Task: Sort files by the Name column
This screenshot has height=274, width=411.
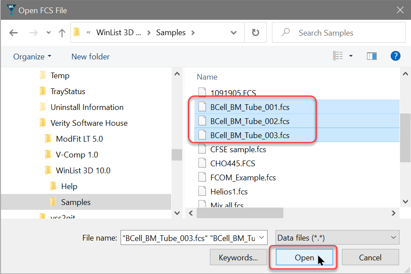Action: coord(207,77)
